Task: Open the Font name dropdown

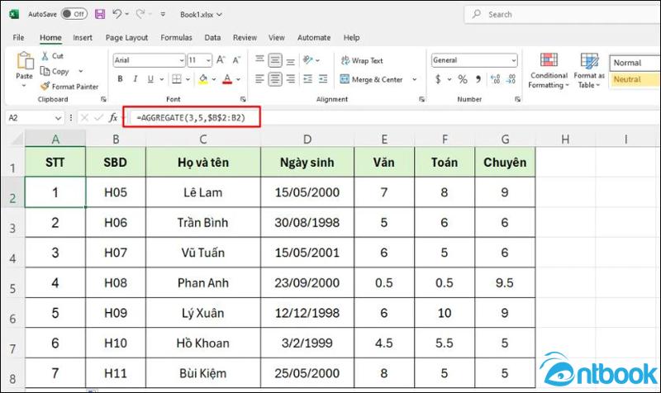Action: [182, 60]
